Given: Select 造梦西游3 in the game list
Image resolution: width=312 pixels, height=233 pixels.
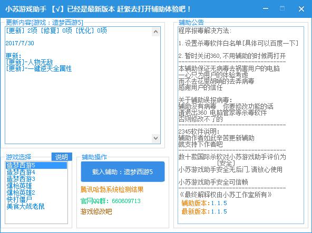Looking at the screenshot, I should point(21,179).
